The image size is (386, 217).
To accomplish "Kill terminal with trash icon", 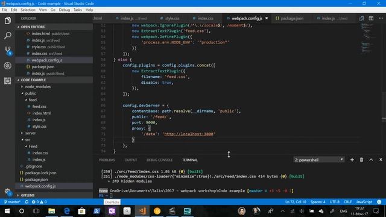I will tap(361, 160).
